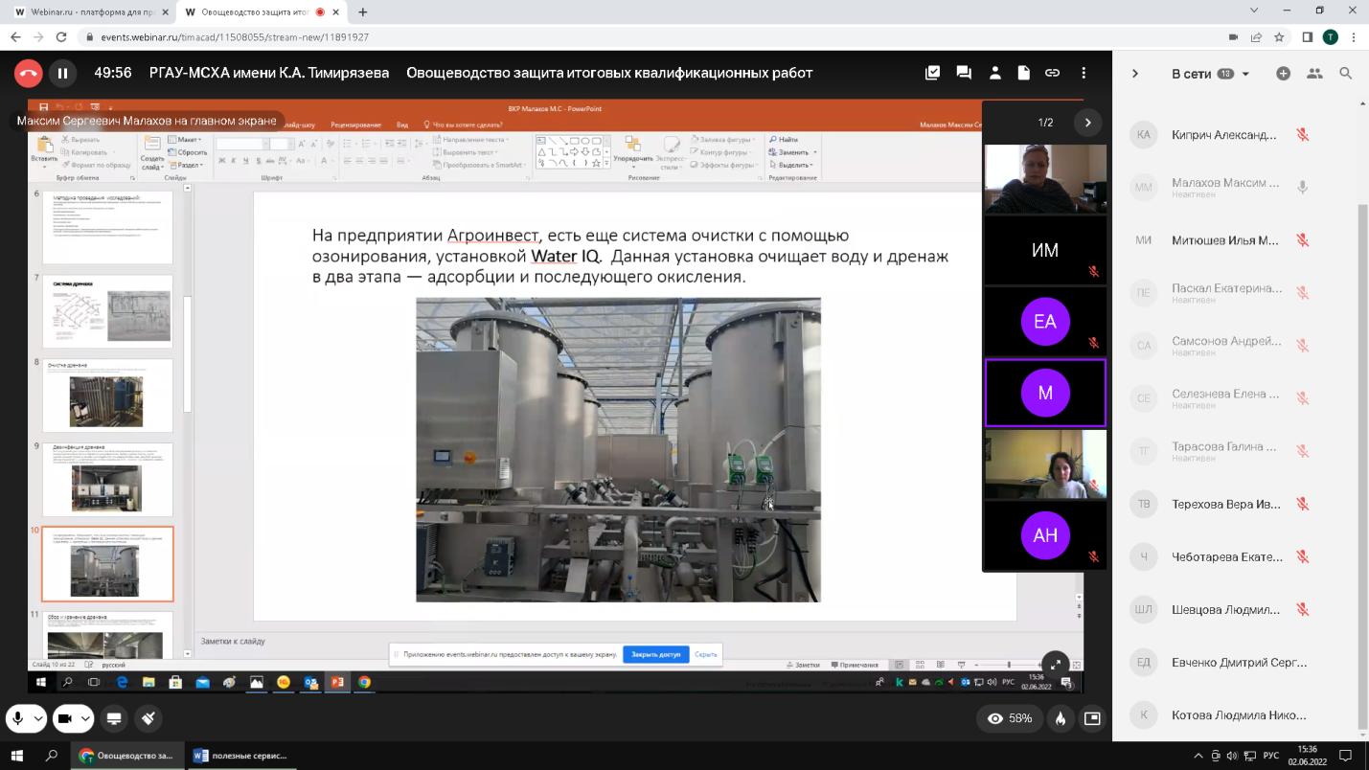Expand shared screen to fullscreen

[1055, 663]
